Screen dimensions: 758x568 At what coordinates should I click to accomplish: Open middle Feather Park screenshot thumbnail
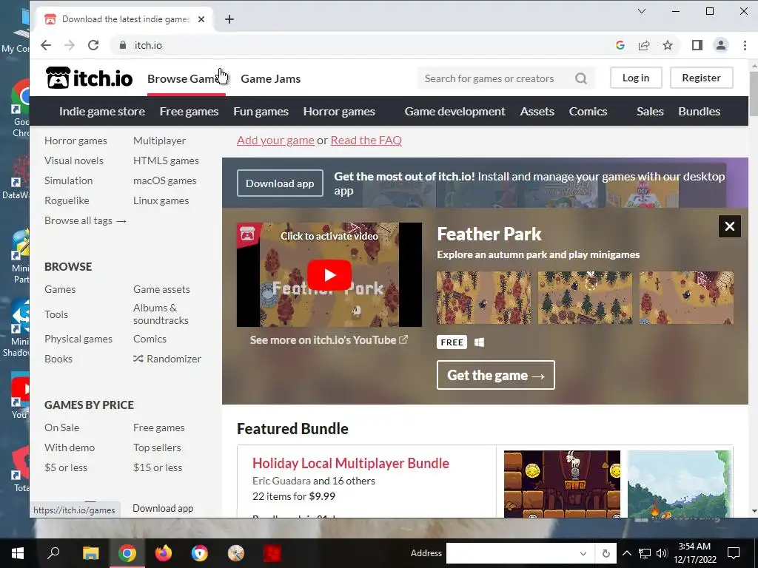click(x=585, y=297)
